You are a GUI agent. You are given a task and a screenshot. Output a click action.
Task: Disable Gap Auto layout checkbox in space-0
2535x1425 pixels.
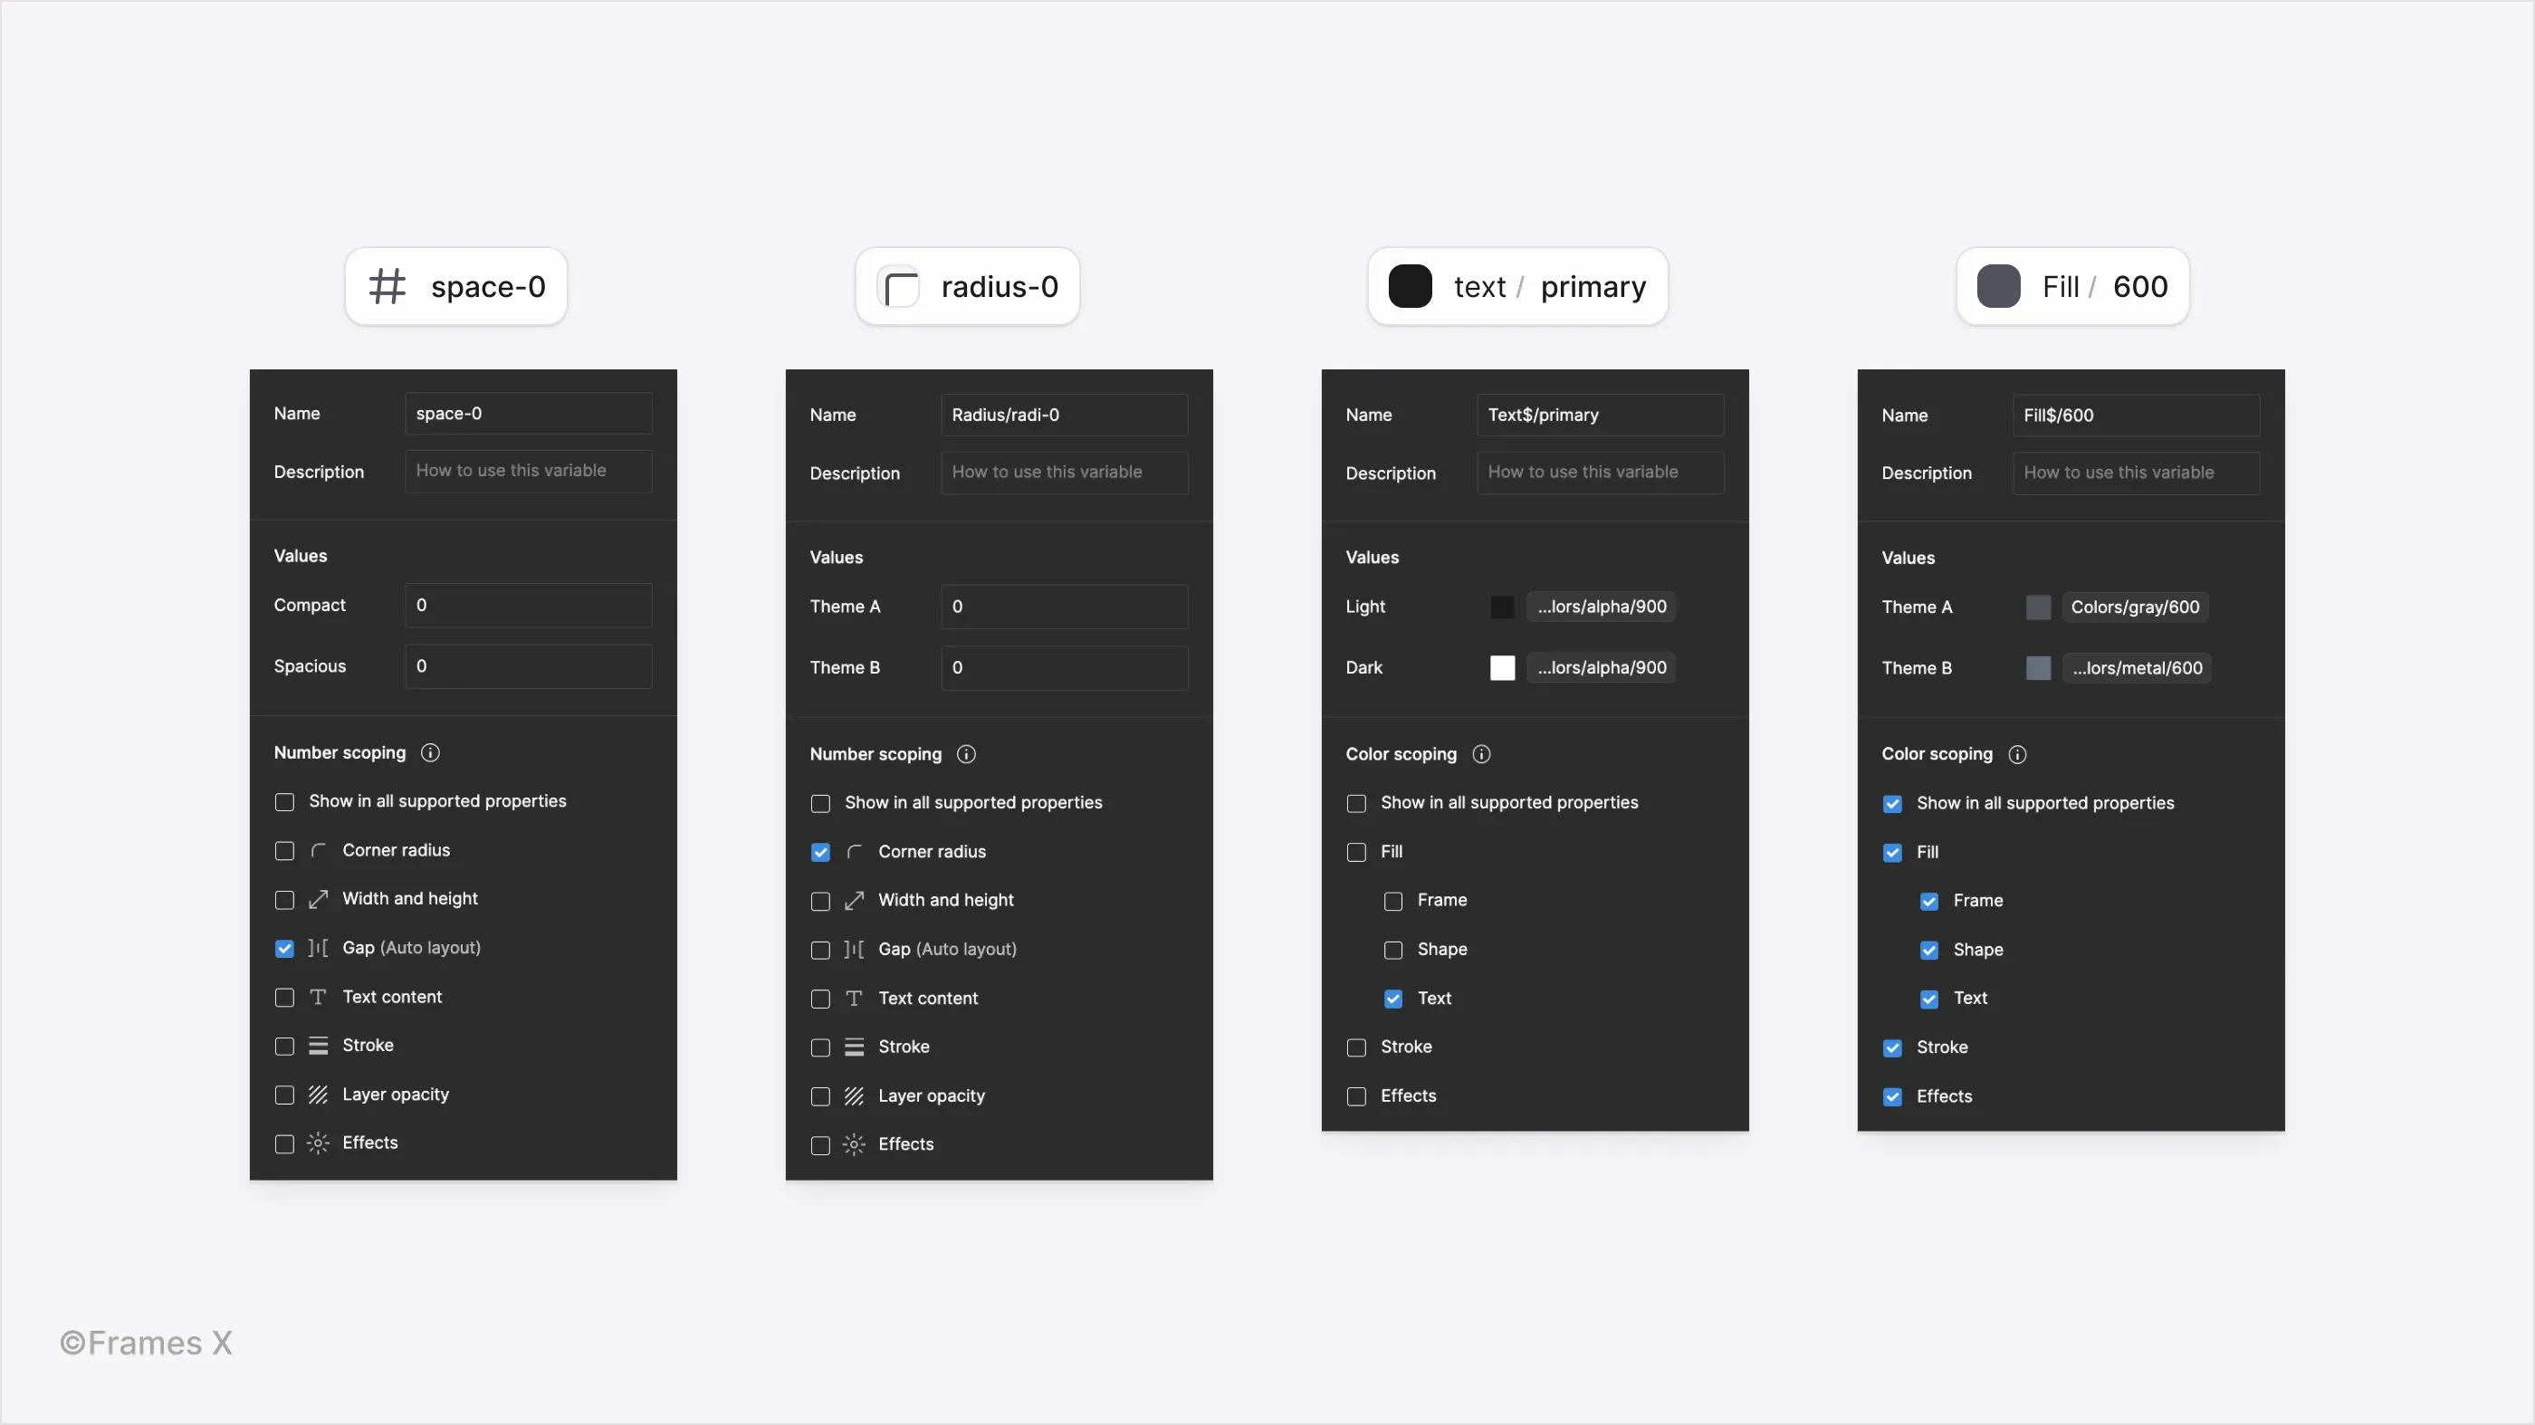click(x=283, y=950)
